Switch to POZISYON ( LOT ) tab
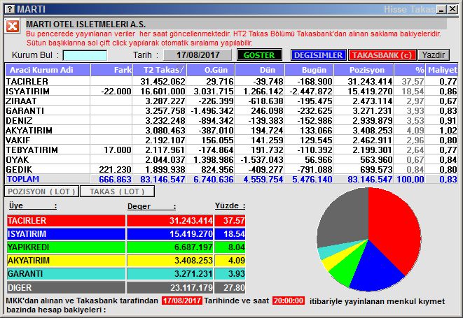463x318 pixels. pyautogui.click(x=41, y=191)
